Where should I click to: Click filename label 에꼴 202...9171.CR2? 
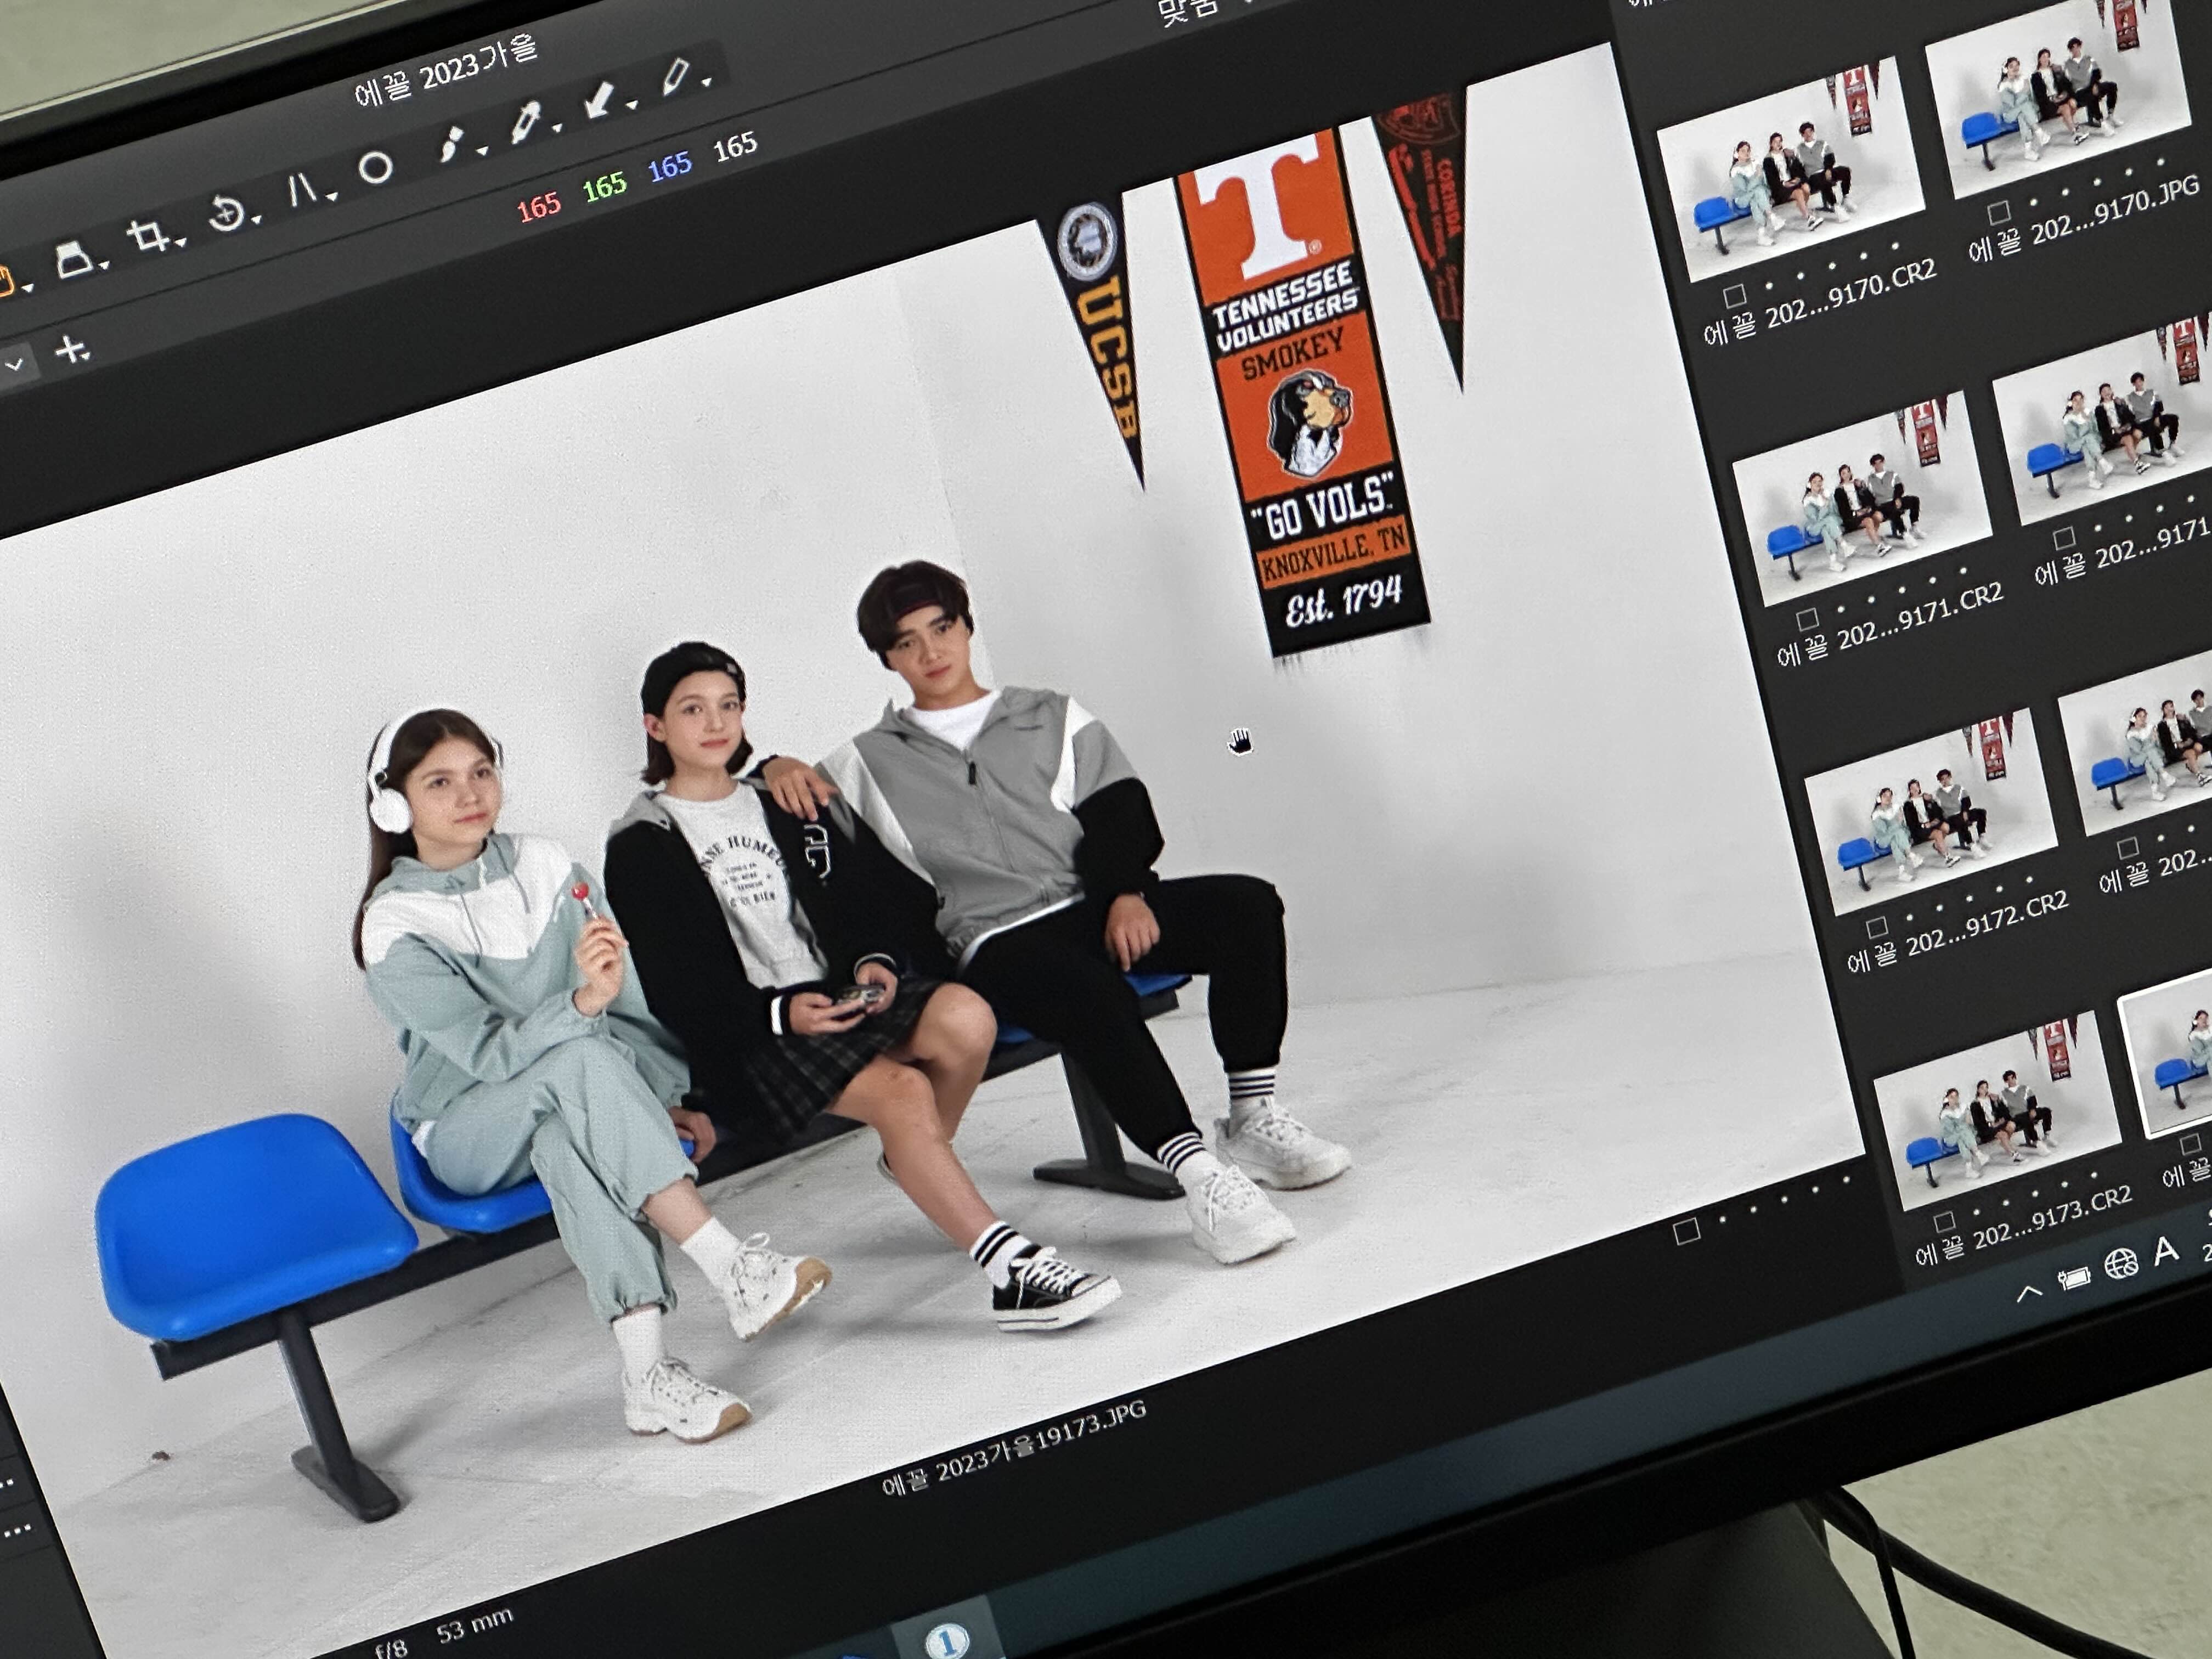point(1890,626)
